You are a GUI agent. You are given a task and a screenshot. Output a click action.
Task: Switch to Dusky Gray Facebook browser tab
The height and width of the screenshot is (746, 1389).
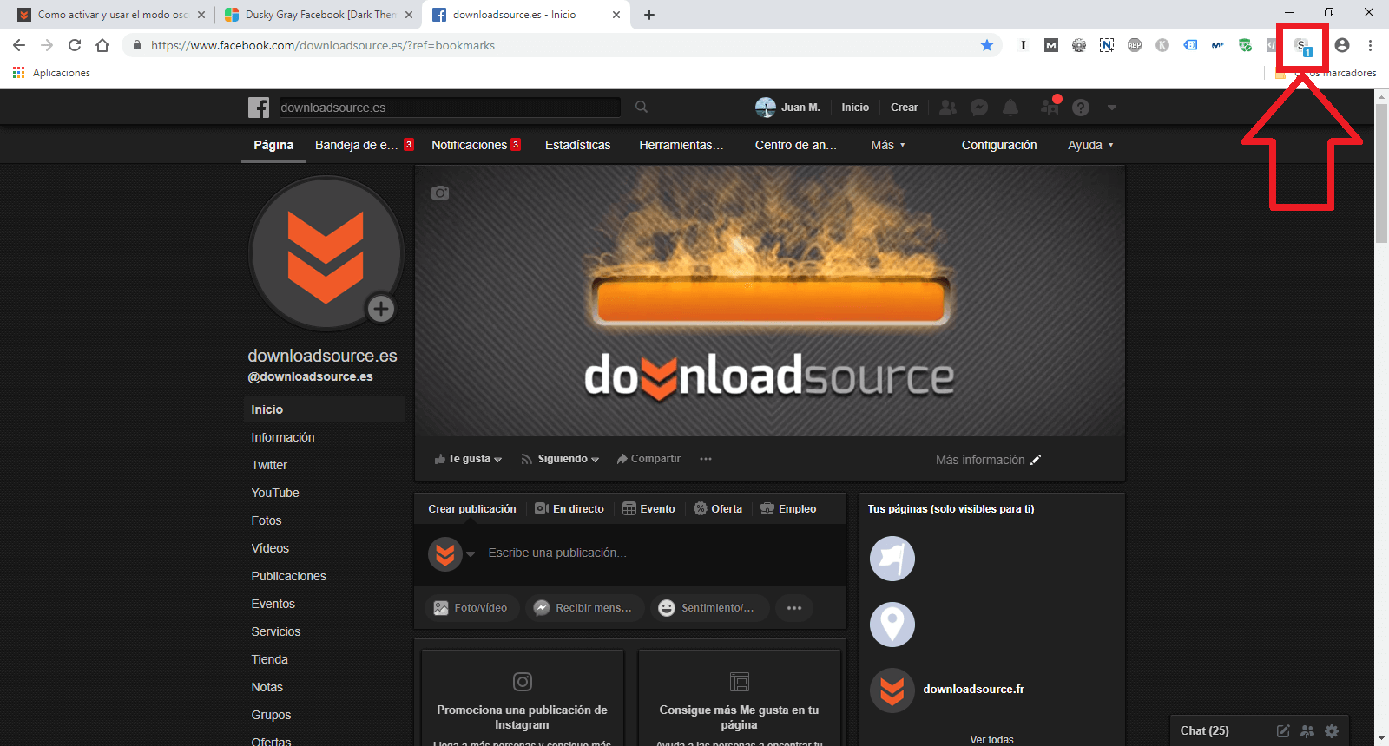318,15
